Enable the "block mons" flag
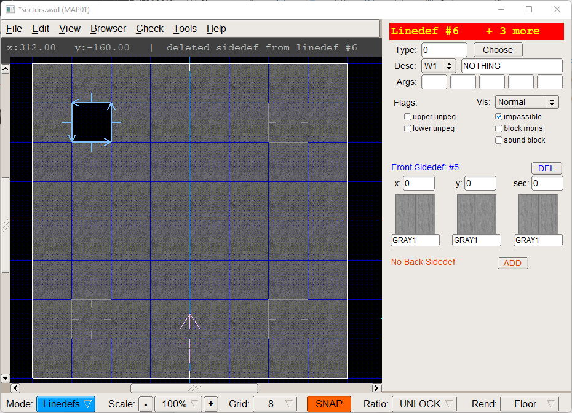The height and width of the screenshot is (413, 572). point(498,128)
